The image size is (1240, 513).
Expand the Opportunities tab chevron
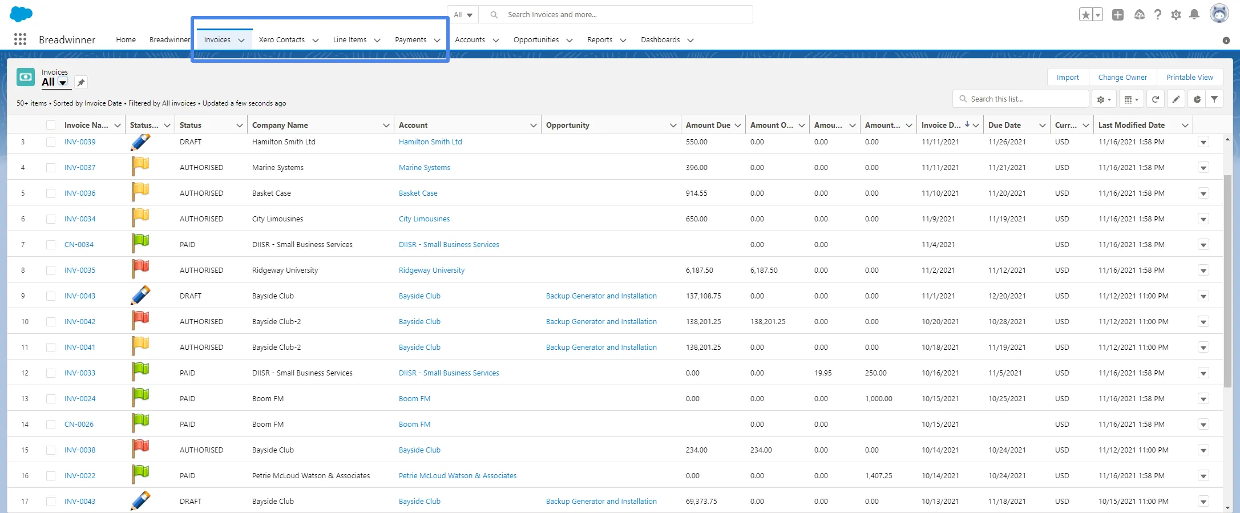point(569,40)
